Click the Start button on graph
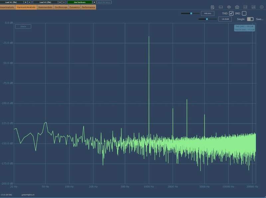266x198 pixels. click(x=23, y=26)
